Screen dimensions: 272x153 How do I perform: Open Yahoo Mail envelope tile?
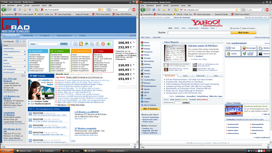point(233,48)
